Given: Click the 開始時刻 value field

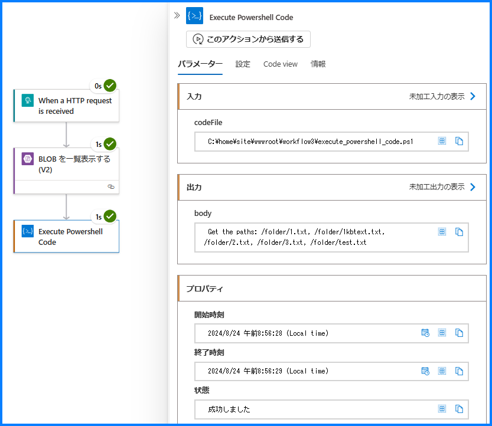Looking at the screenshot, I should pos(331,333).
